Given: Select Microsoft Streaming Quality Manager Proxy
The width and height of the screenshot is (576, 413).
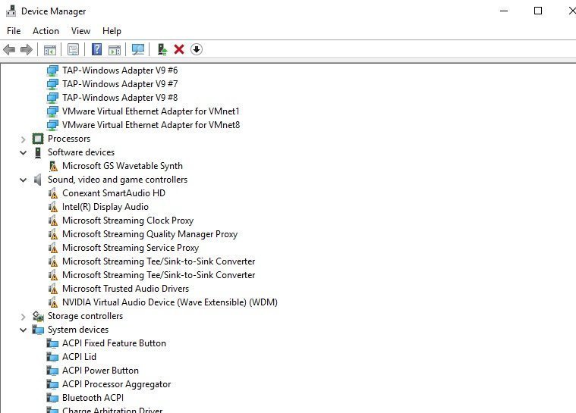Looking at the screenshot, I should [x=150, y=234].
